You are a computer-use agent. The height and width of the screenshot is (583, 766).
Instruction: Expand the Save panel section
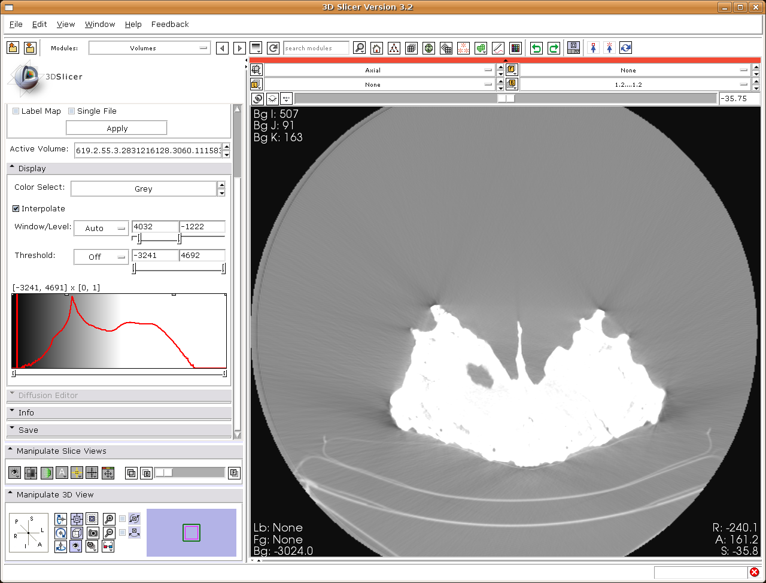119,430
